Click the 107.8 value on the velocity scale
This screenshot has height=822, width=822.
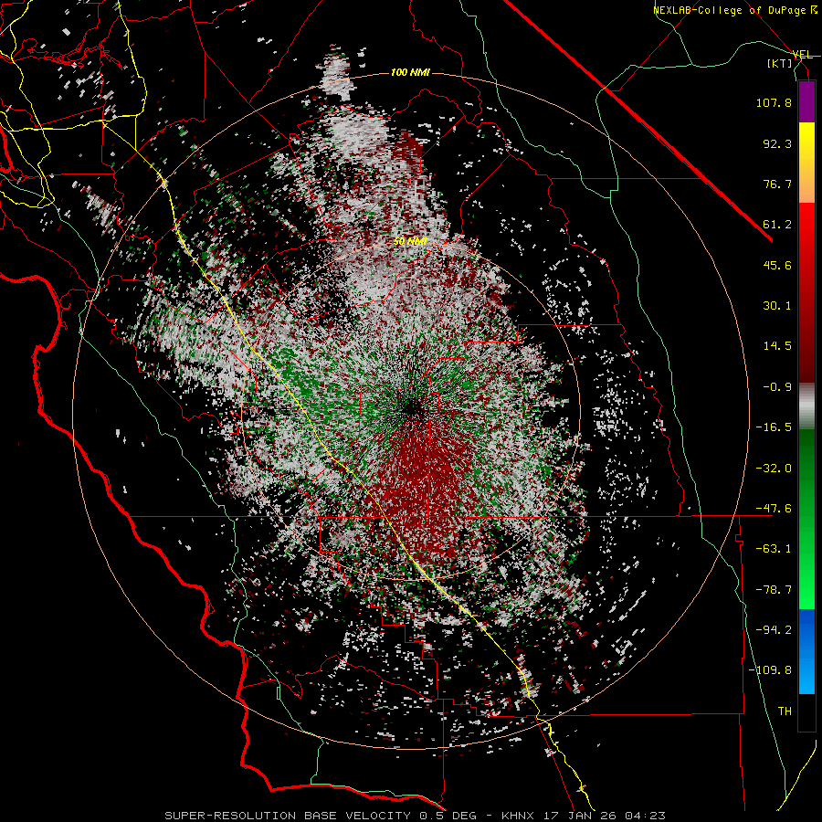pos(774,102)
